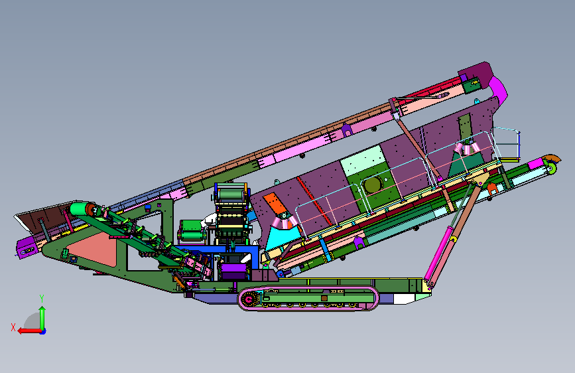
Task: Pick the orange bracket near lower conveyor end
Action: click(491, 188)
